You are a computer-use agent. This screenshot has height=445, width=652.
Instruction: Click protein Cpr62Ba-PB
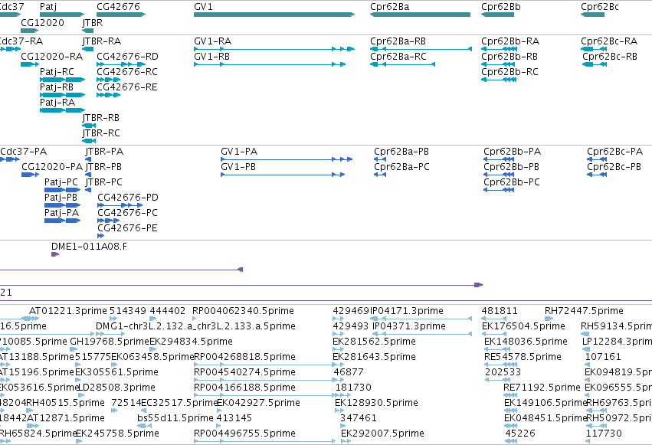[x=380, y=159]
